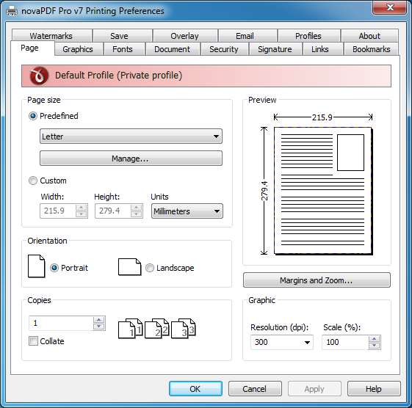Open Help for printing preferences

click(x=374, y=389)
